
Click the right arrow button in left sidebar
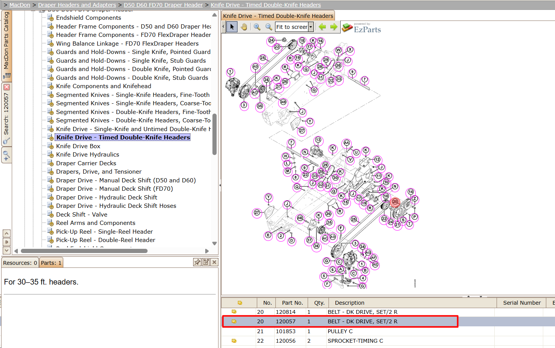pos(6,242)
